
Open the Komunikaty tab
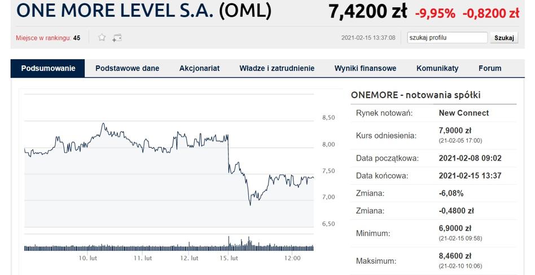click(x=437, y=68)
